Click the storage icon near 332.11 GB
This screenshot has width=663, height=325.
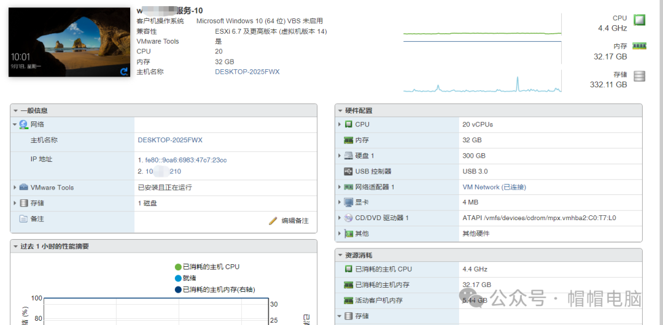[x=639, y=76]
